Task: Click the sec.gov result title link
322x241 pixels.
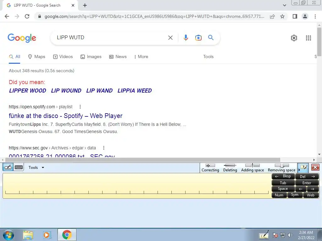Action: pyautogui.click(x=62, y=156)
